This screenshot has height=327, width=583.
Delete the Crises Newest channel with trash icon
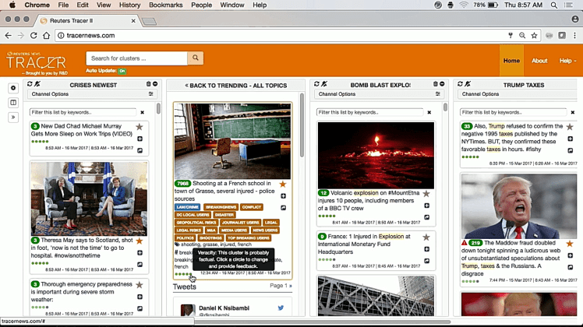click(x=148, y=84)
